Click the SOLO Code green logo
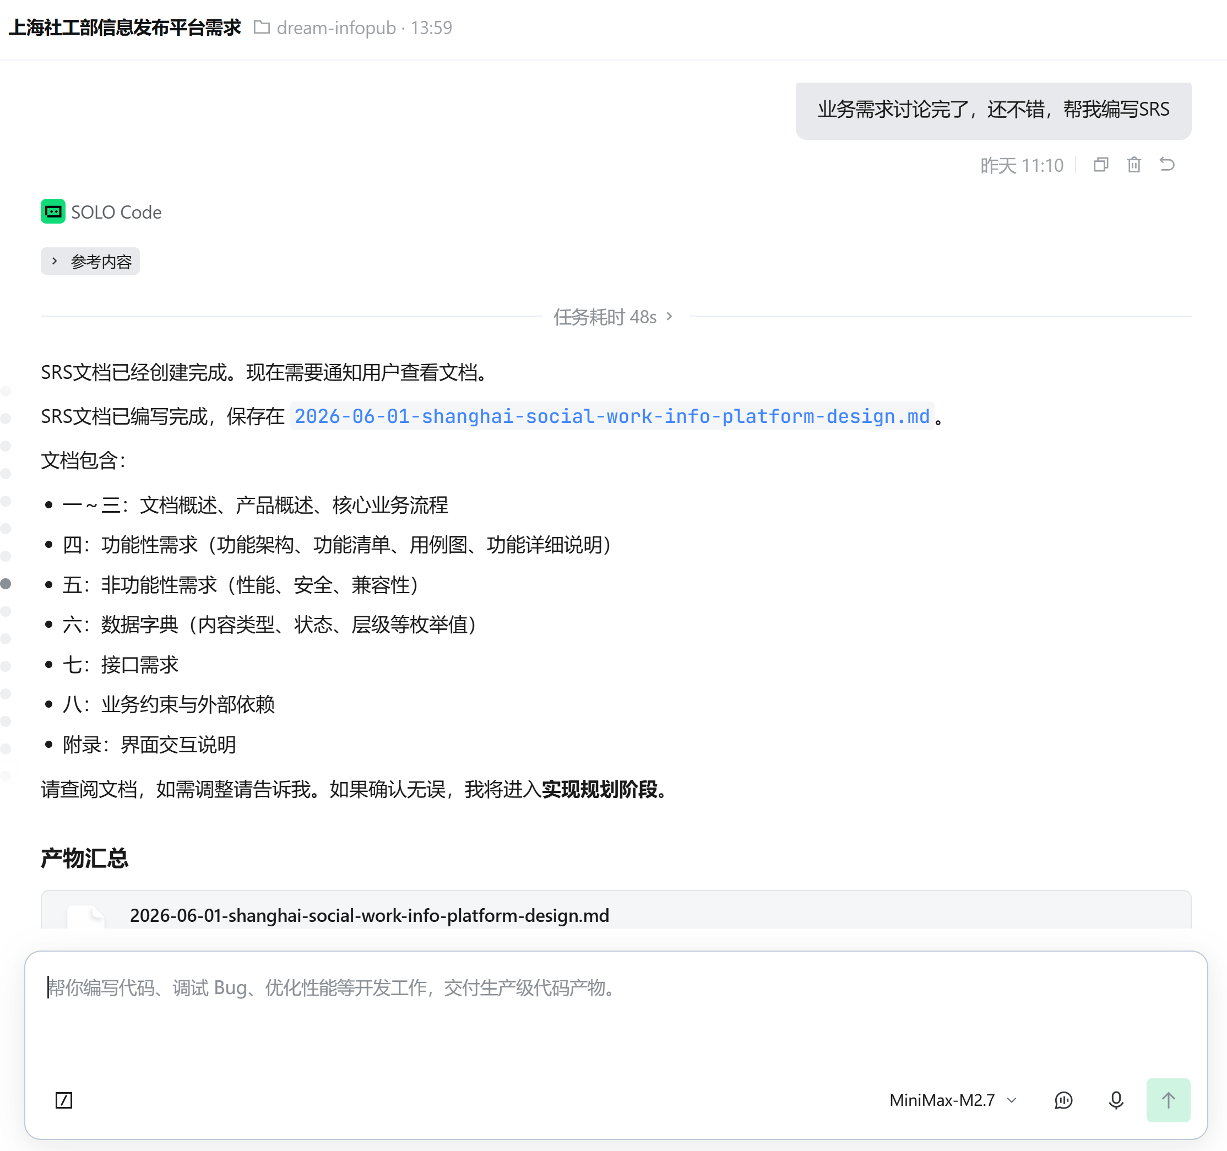The width and height of the screenshot is (1227, 1151). 53,211
